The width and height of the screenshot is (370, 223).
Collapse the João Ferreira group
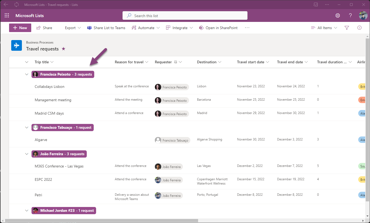pos(27,154)
